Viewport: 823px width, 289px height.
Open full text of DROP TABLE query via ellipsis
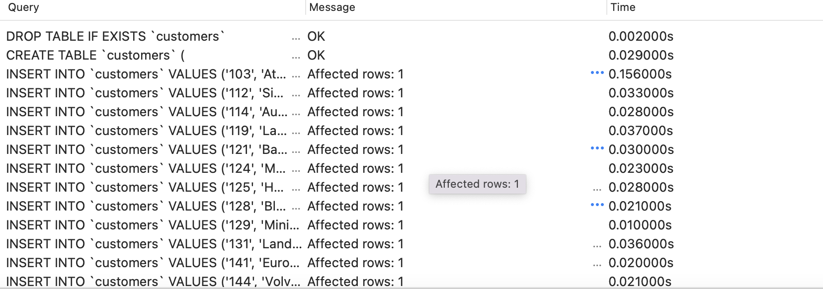click(x=296, y=36)
